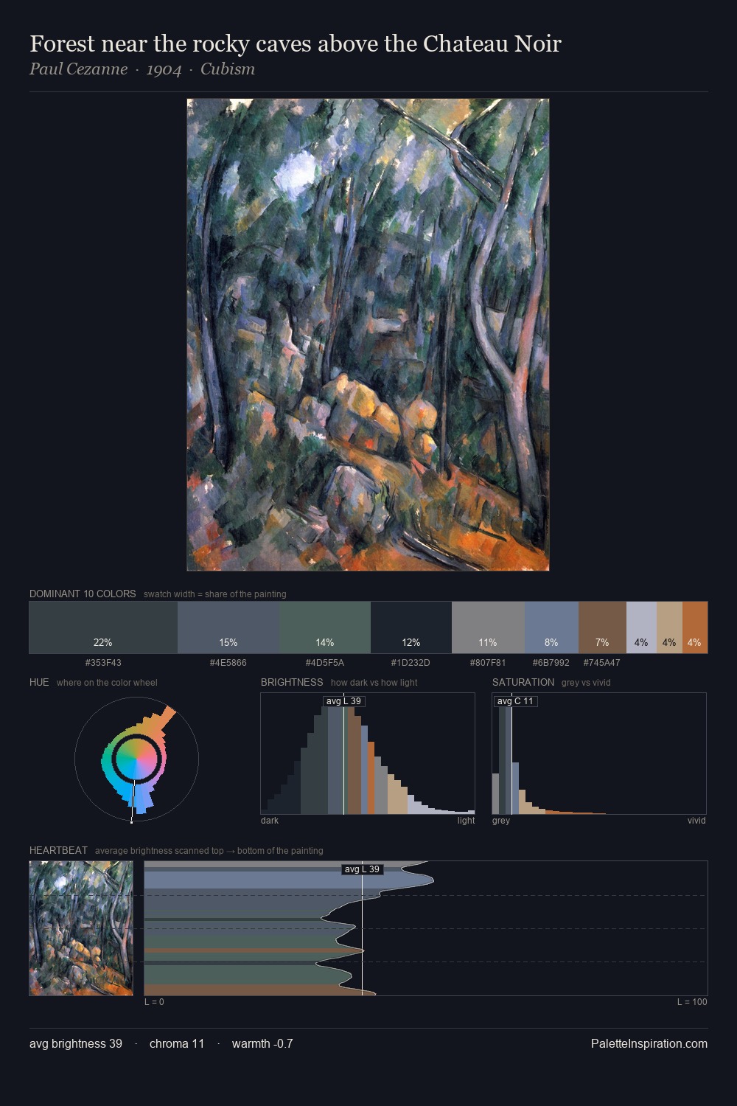Click the 'HUE' section heading

pyautogui.click(x=39, y=682)
